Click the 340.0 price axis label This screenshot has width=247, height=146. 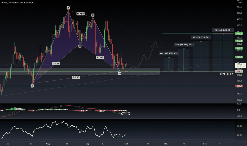click(x=239, y=44)
